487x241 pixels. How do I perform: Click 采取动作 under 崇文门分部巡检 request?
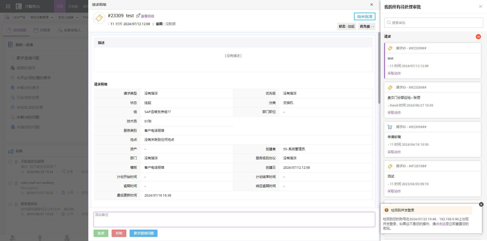click(394, 113)
